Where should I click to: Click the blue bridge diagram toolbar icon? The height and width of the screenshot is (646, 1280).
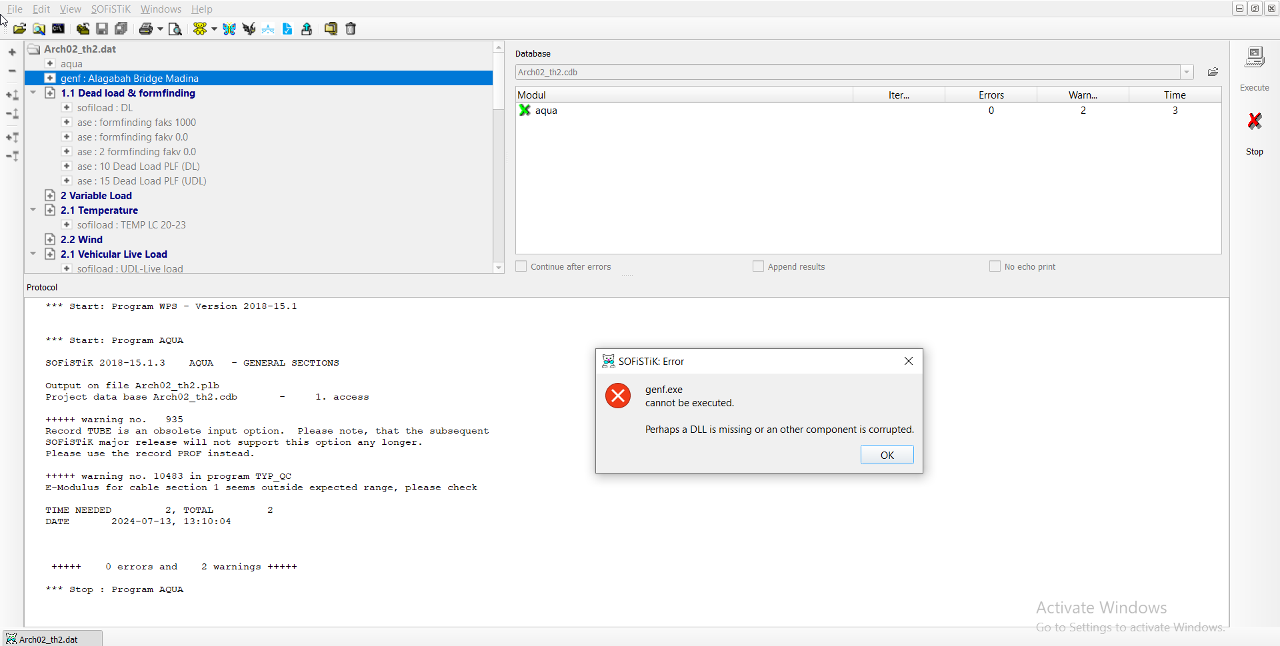click(268, 29)
